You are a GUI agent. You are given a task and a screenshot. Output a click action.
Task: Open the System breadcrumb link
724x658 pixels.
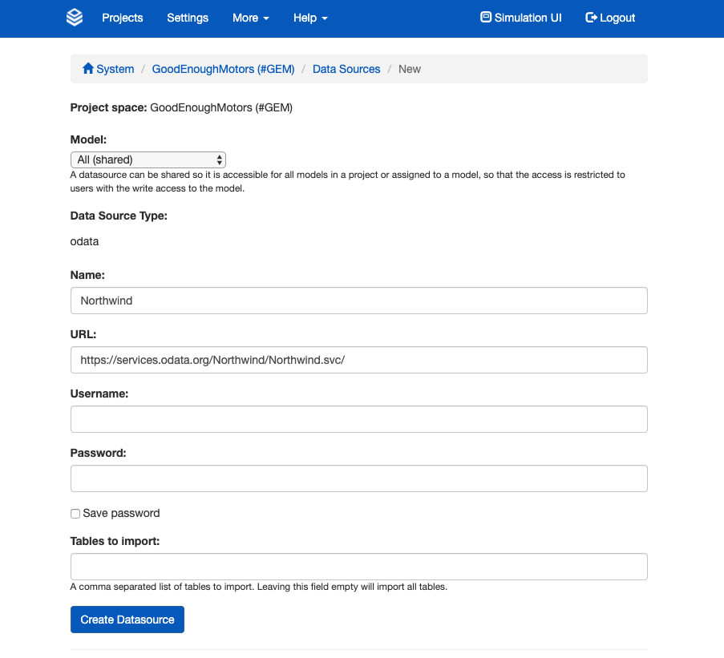[115, 69]
